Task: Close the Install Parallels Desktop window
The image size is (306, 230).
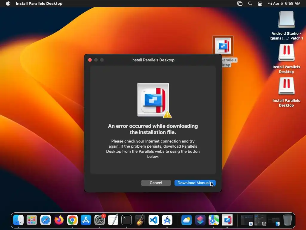Action: tap(90, 60)
